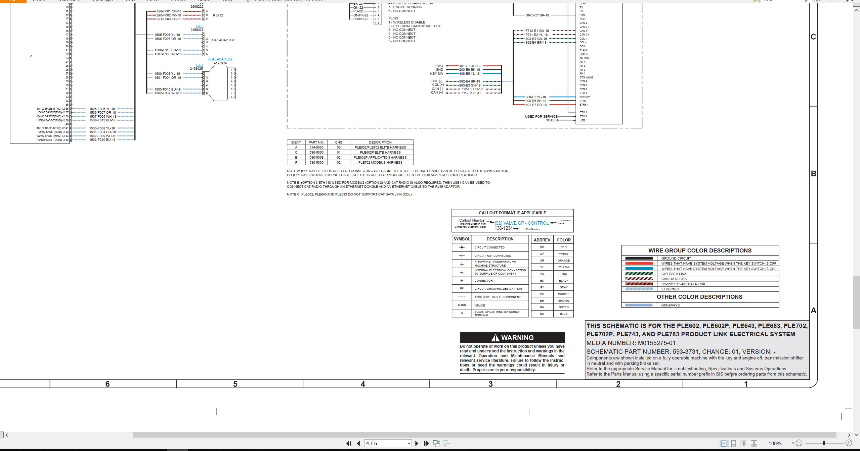
Task: Click CALLOUT FORMAT IF APPLICABLE heading
Action: pos(512,213)
